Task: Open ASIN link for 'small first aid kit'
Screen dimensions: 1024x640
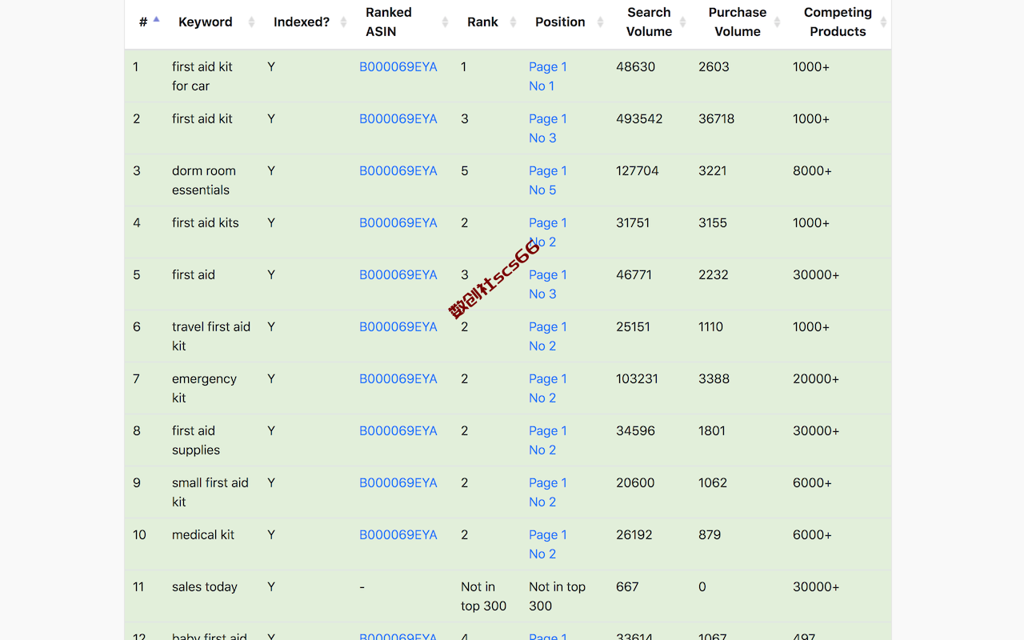Action: click(x=398, y=483)
